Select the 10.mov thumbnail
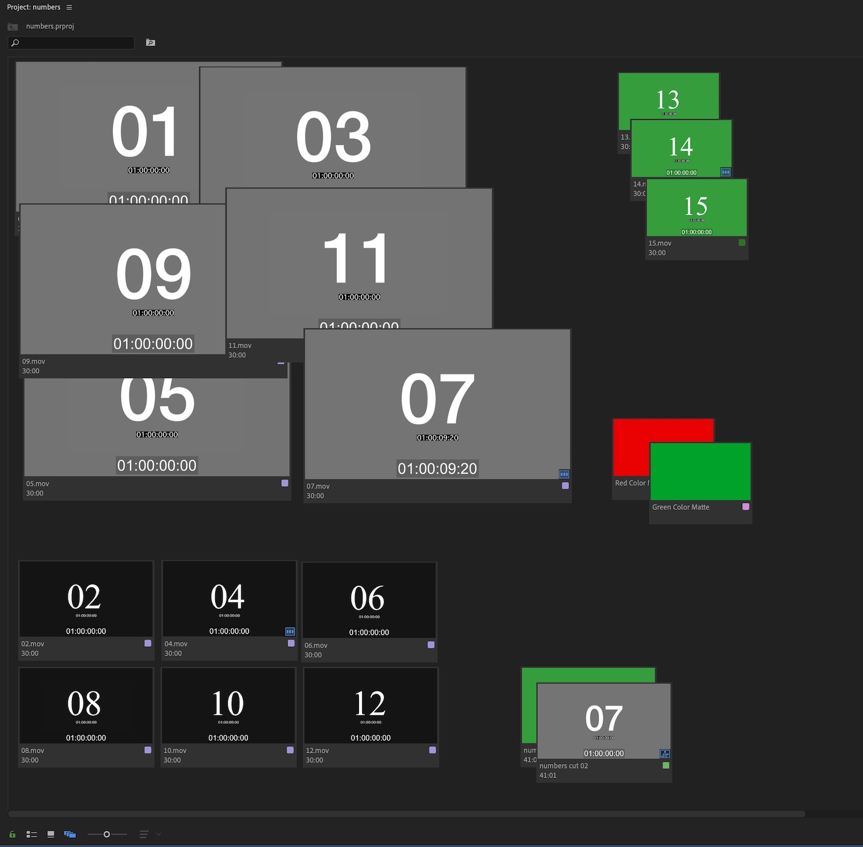The height and width of the screenshot is (847, 863). point(228,706)
